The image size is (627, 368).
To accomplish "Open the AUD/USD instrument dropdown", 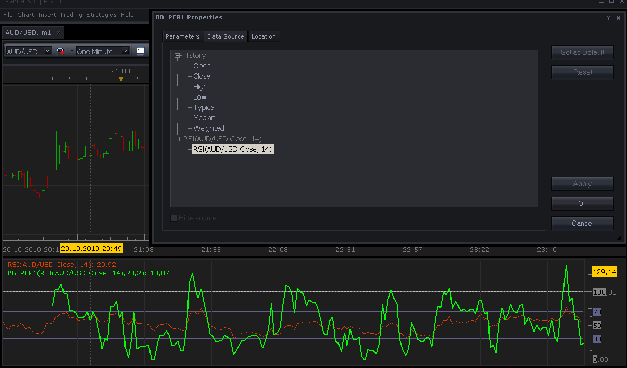I will pyautogui.click(x=29, y=51).
